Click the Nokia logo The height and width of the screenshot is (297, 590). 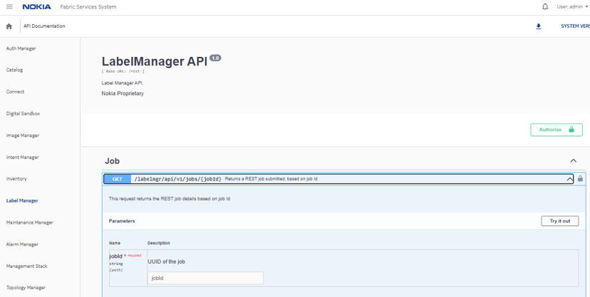pos(36,7)
